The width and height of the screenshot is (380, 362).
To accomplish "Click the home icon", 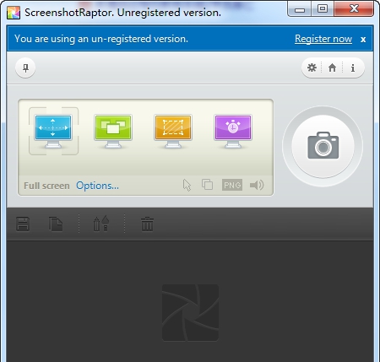I will click(332, 68).
